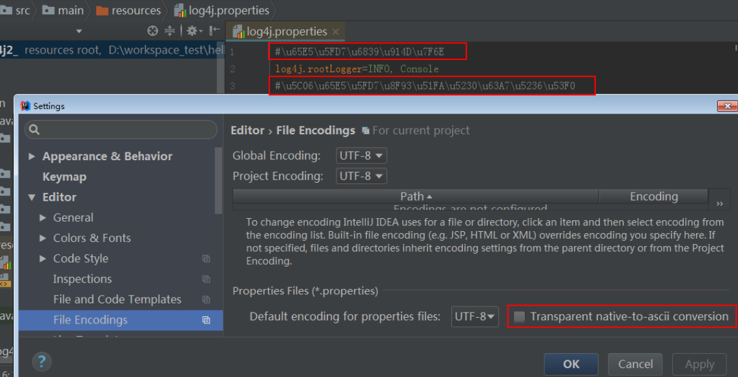Select File and Code Templates item
The height and width of the screenshot is (377, 738).
(x=118, y=300)
